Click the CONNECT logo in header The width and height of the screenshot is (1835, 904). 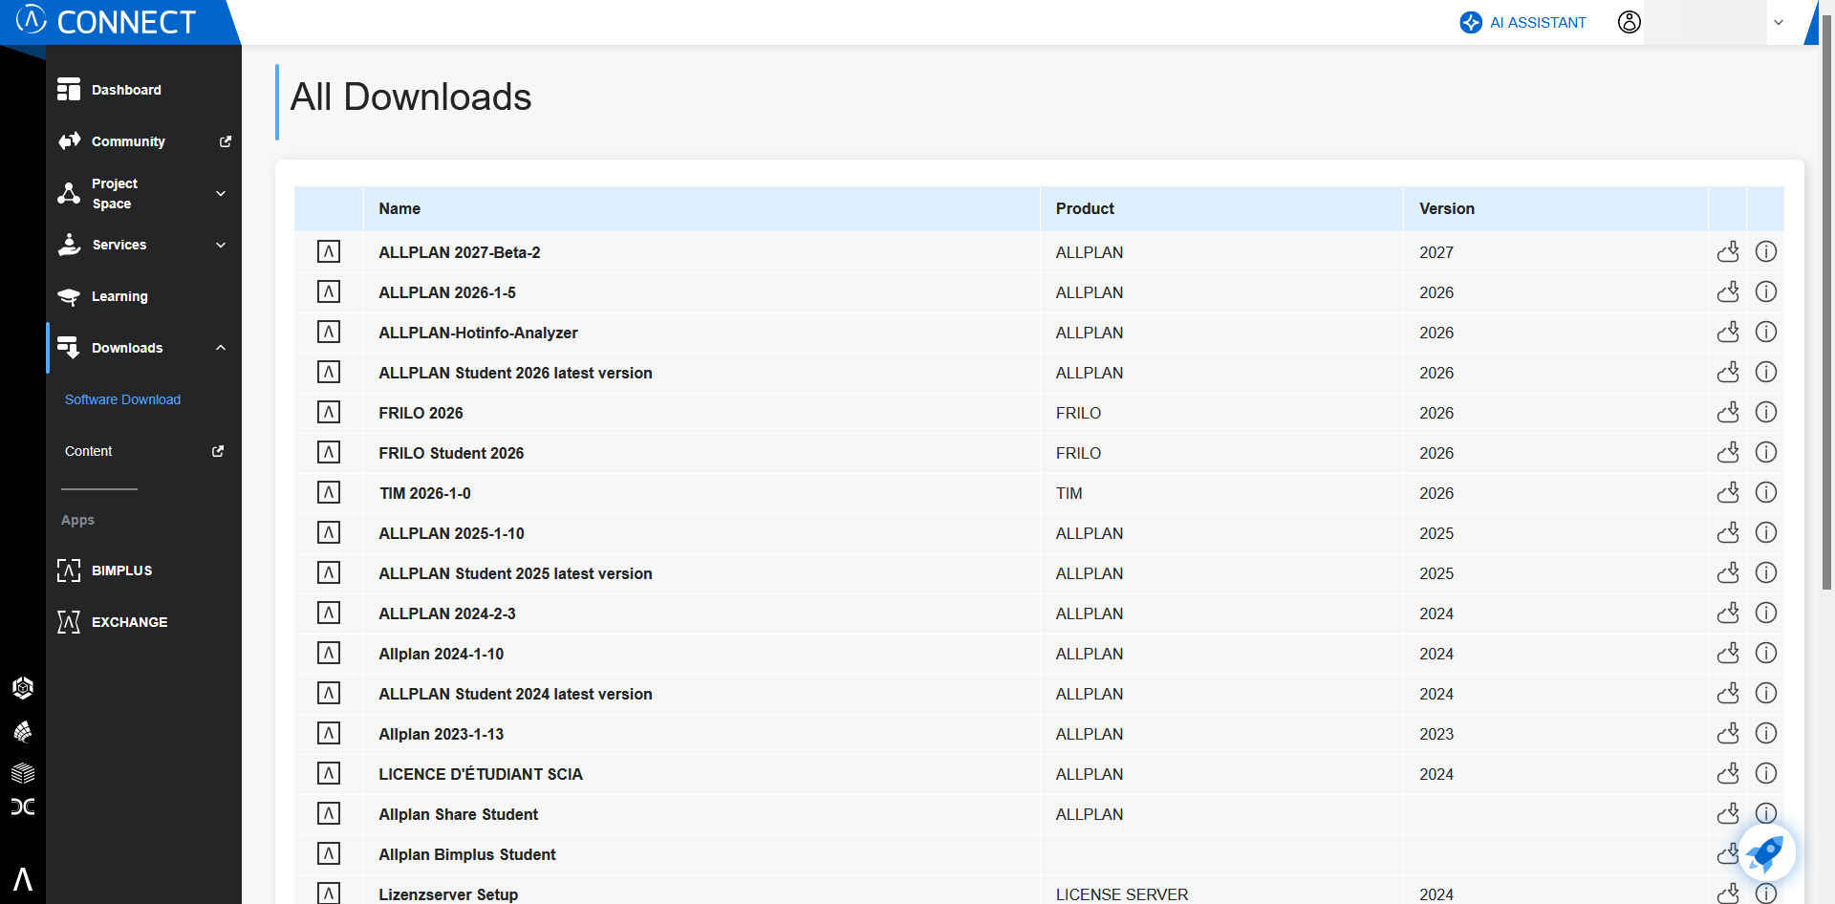pyautogui.click(x=106, y=21)
